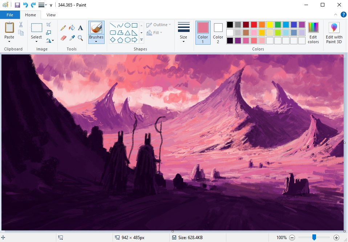Pick the Color picker eyedropper tool
Viewport: 348px width, 242px height.
[72, 38]
